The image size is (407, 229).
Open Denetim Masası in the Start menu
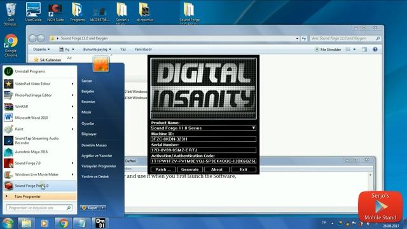[x=94, y=146]
